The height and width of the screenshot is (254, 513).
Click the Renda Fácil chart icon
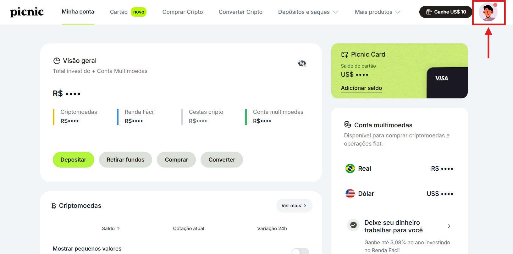pyautogui.click(x=353, y=225)
